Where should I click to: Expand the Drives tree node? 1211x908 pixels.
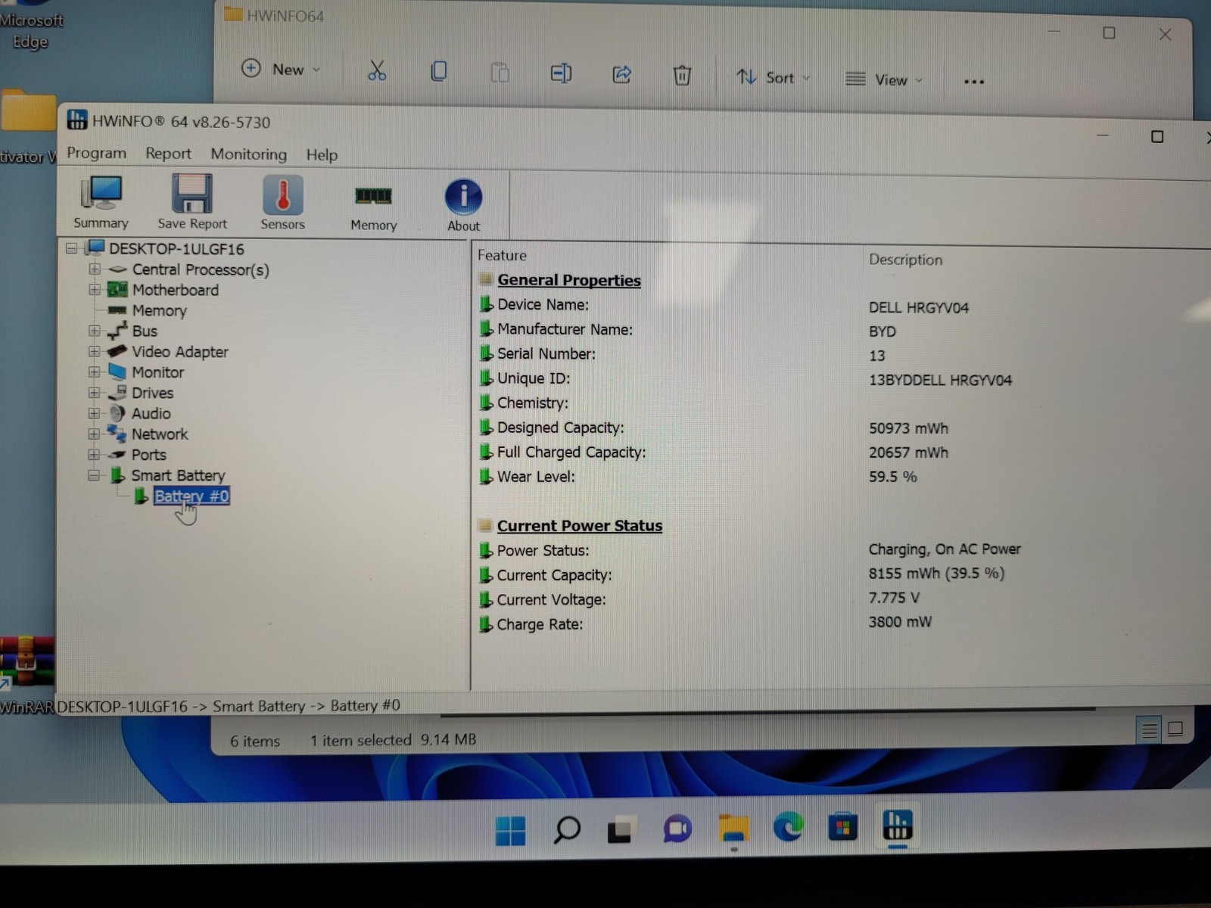click(94, 392)
